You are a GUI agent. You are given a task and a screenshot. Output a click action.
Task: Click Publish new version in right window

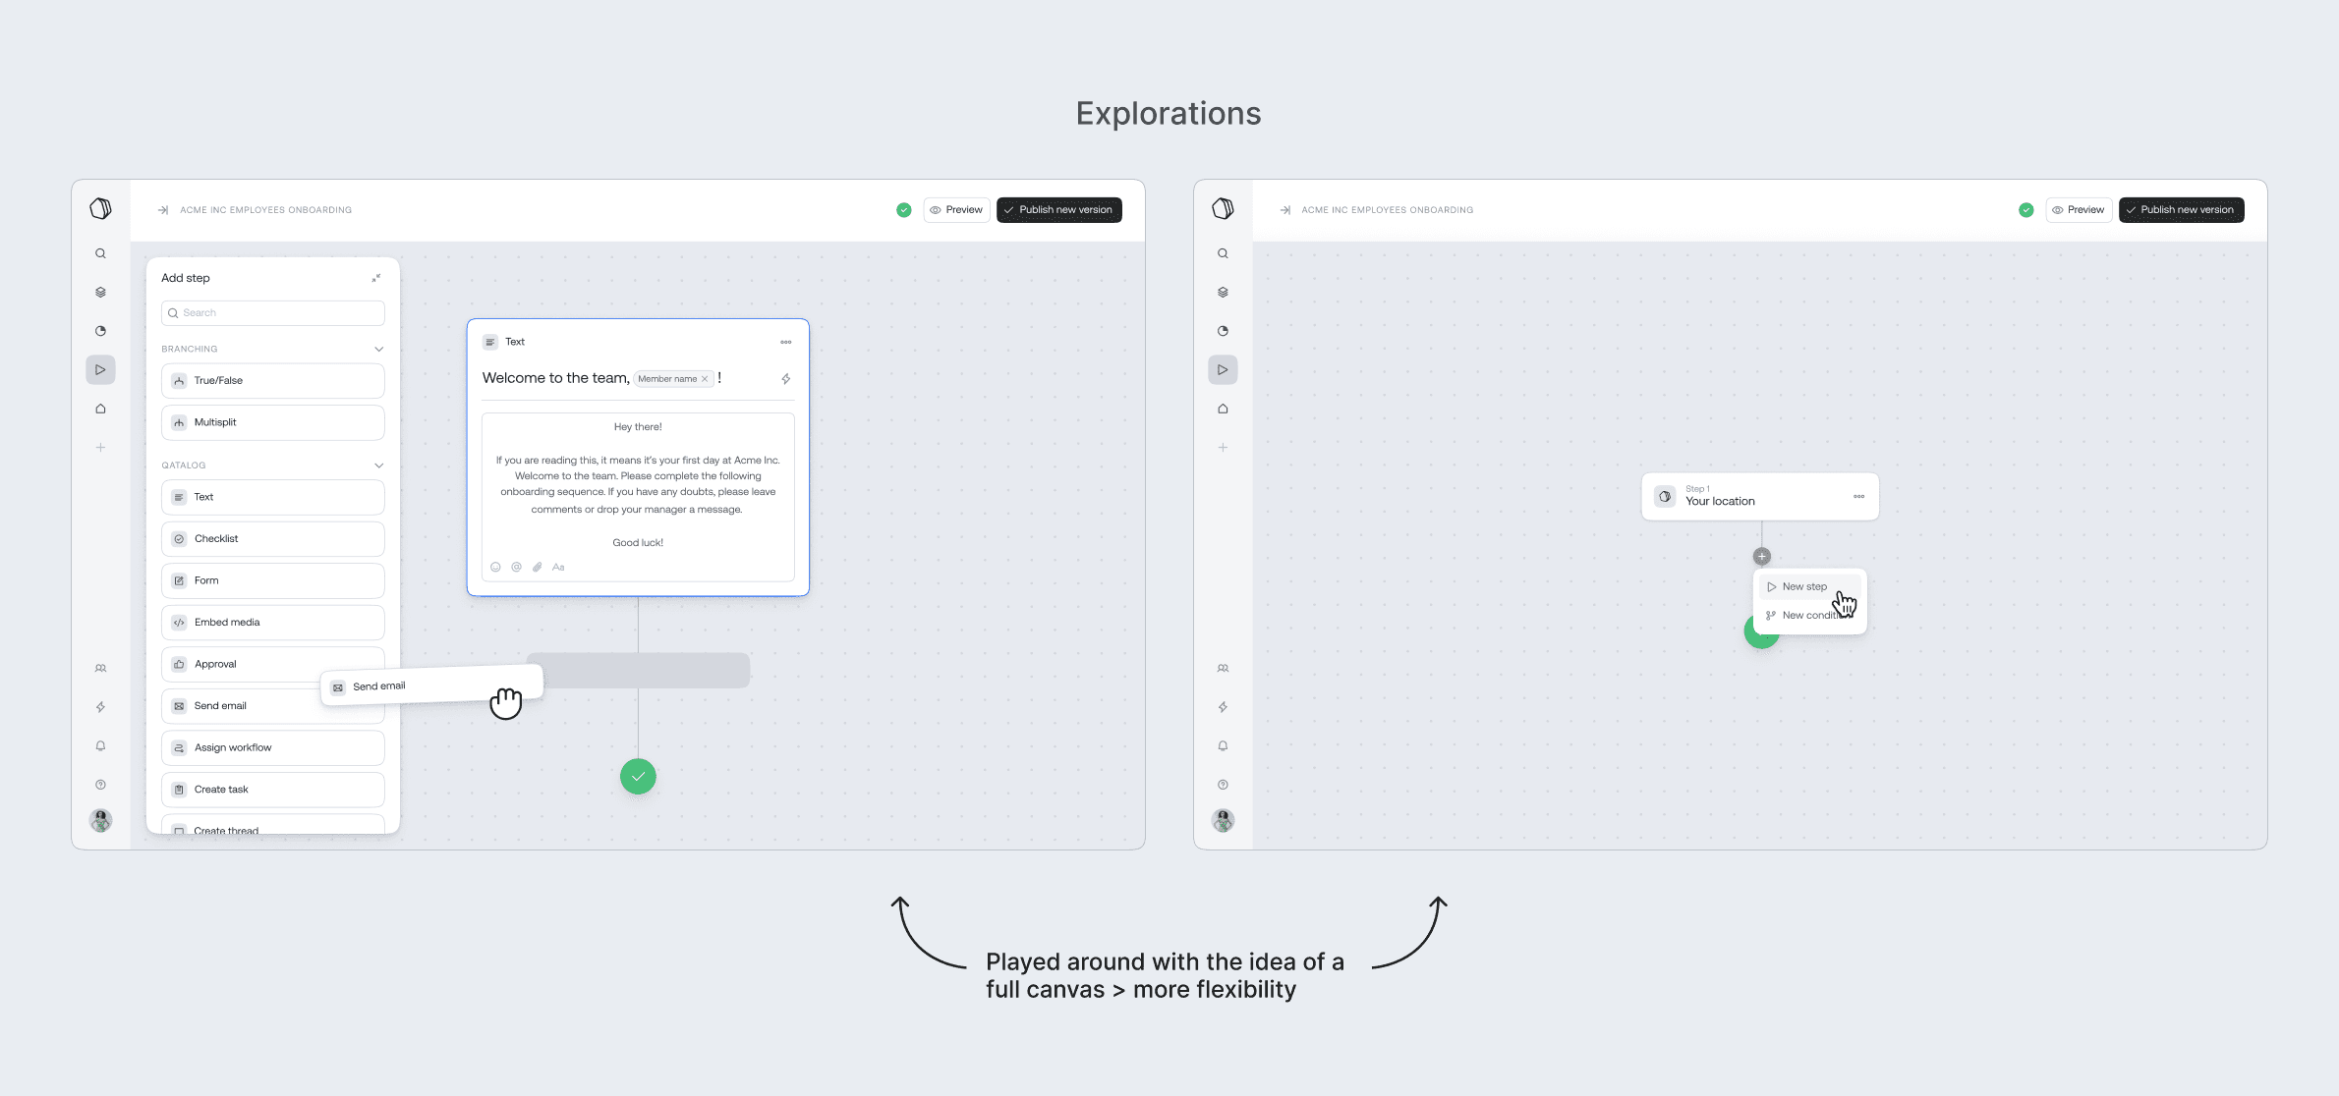click(2181, 210)
